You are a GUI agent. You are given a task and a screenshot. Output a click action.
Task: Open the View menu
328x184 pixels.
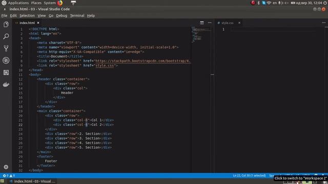[42, 16]
